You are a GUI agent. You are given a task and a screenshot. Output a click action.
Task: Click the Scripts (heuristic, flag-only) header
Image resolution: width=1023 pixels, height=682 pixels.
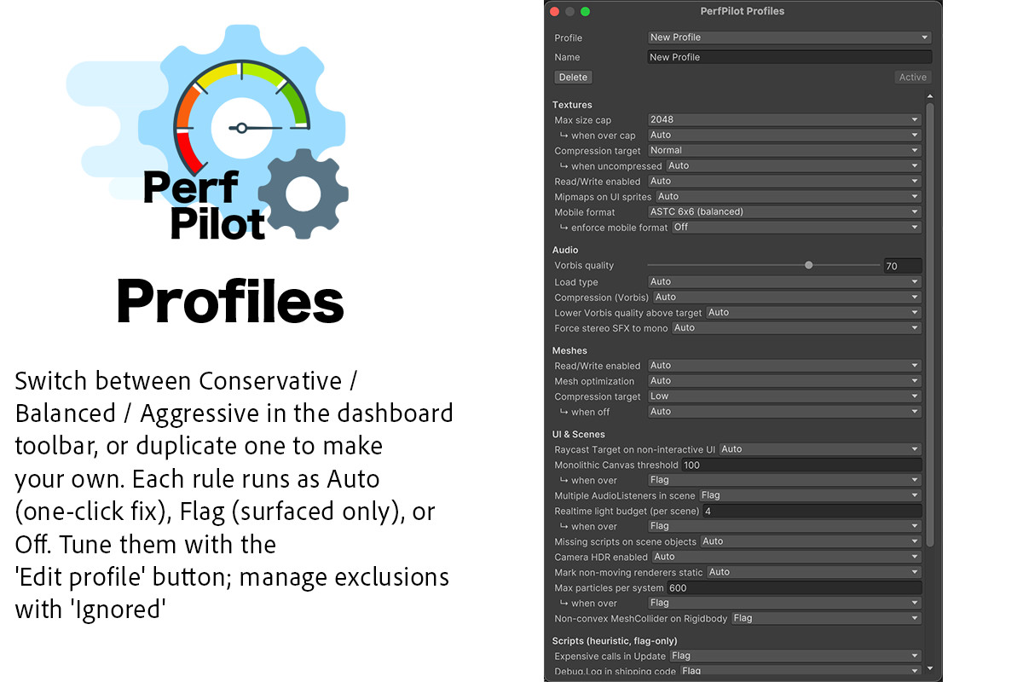pos(615,640)
